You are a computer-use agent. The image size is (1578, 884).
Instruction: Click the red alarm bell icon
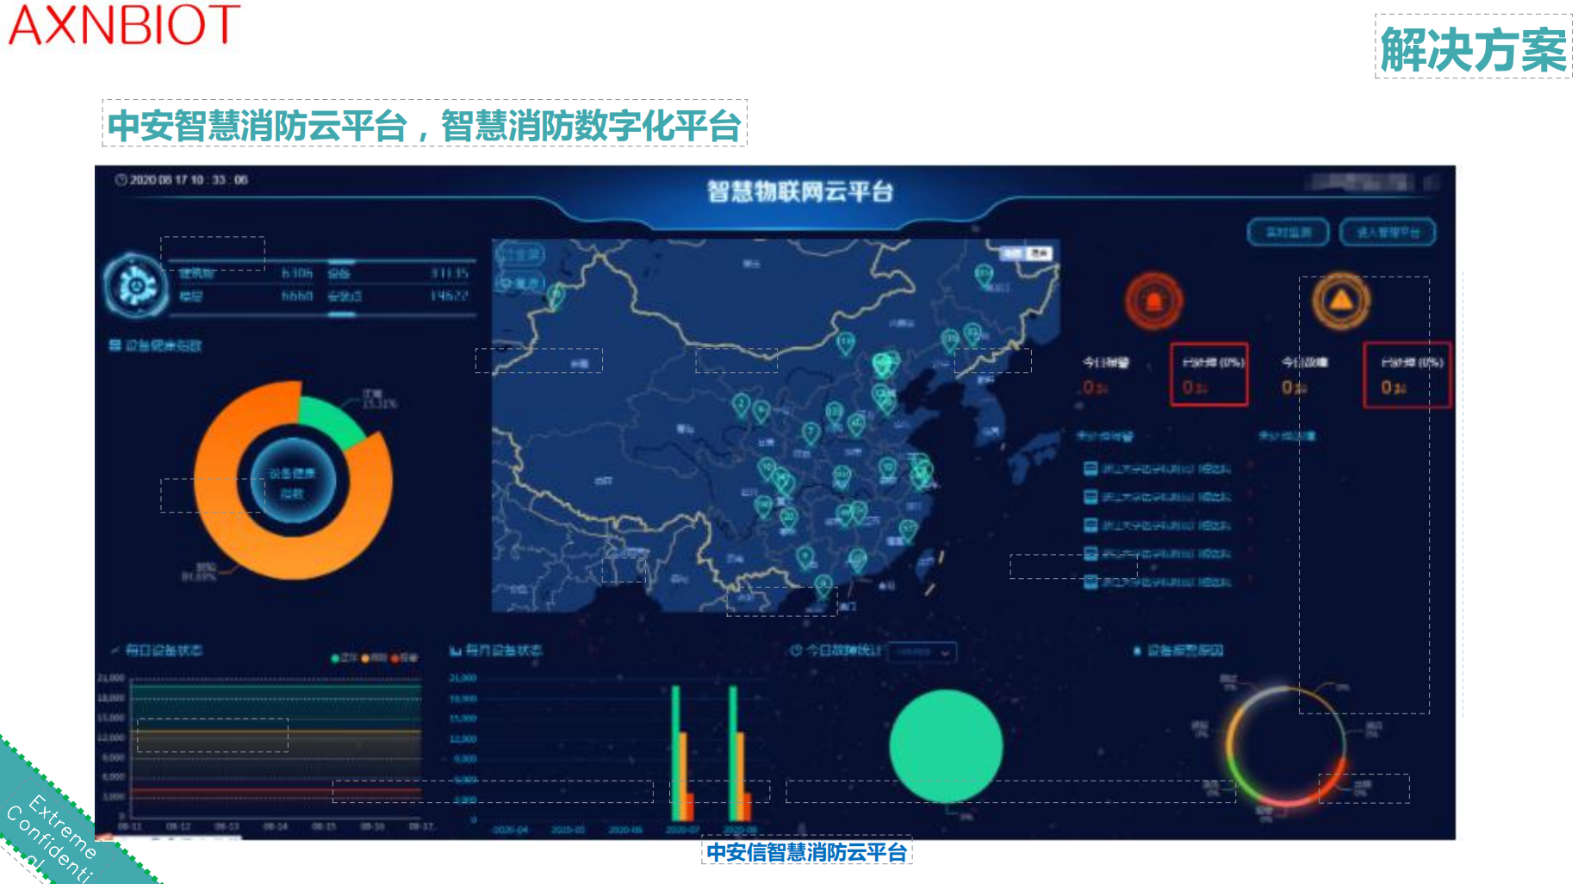click(1153, 301)
